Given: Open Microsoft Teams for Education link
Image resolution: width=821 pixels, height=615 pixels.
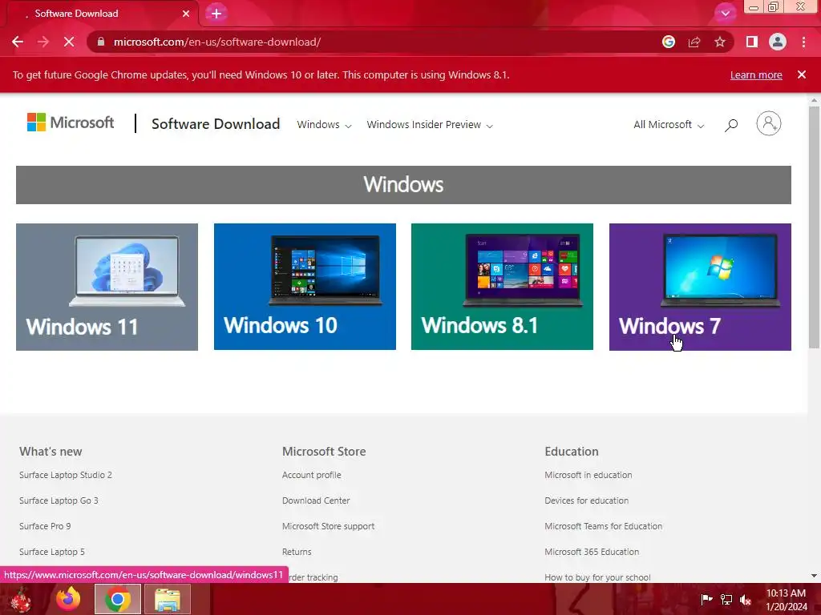Looking at the screenshot, I should click(603, 526).
